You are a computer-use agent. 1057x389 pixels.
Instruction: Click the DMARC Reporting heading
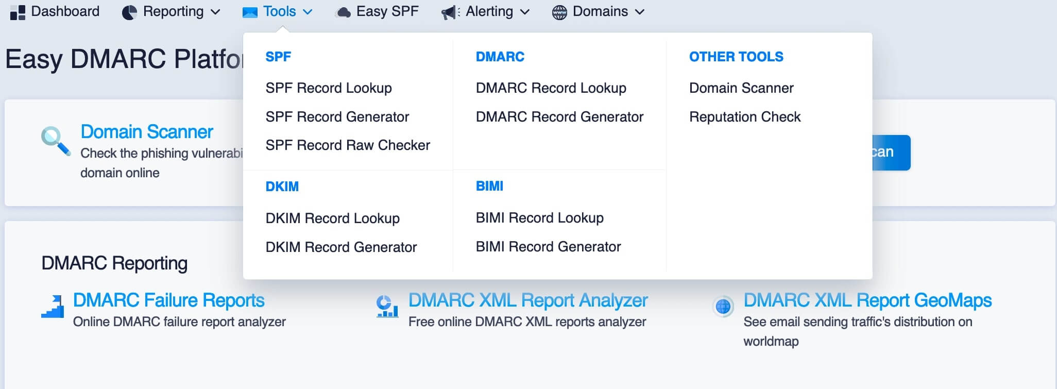pos(114,263)
